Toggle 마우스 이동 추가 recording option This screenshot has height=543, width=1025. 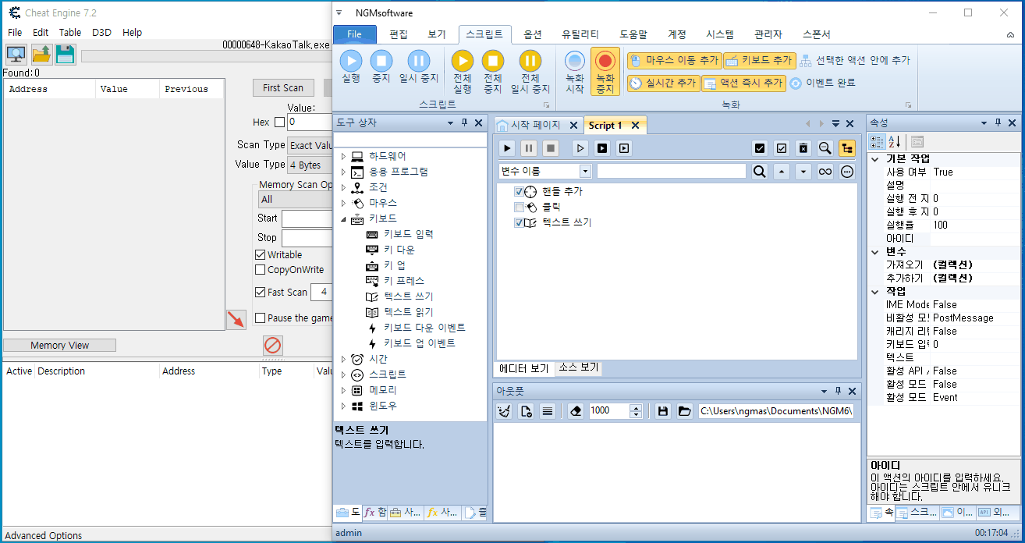point(674,60)
